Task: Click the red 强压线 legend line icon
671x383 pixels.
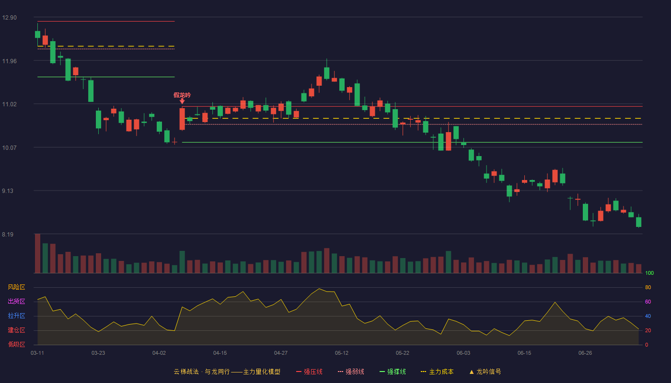Action: click(299, 372)
